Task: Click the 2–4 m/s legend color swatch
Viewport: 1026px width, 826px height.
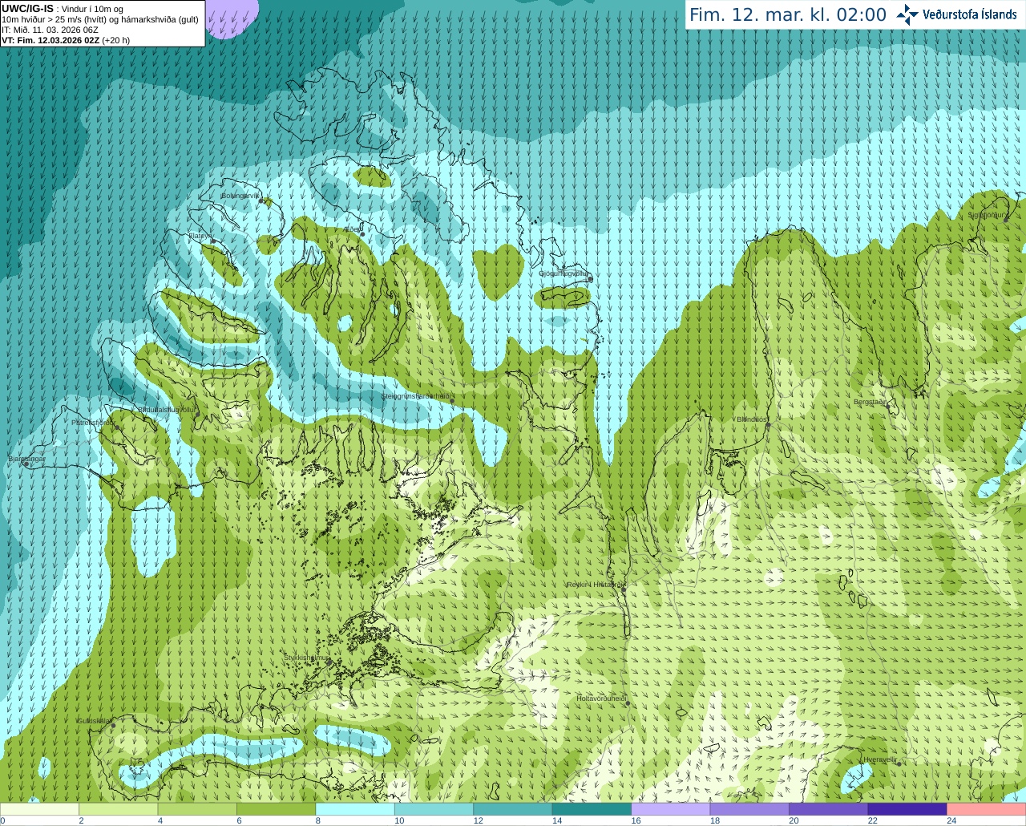Action: click(x=118, y=809)
